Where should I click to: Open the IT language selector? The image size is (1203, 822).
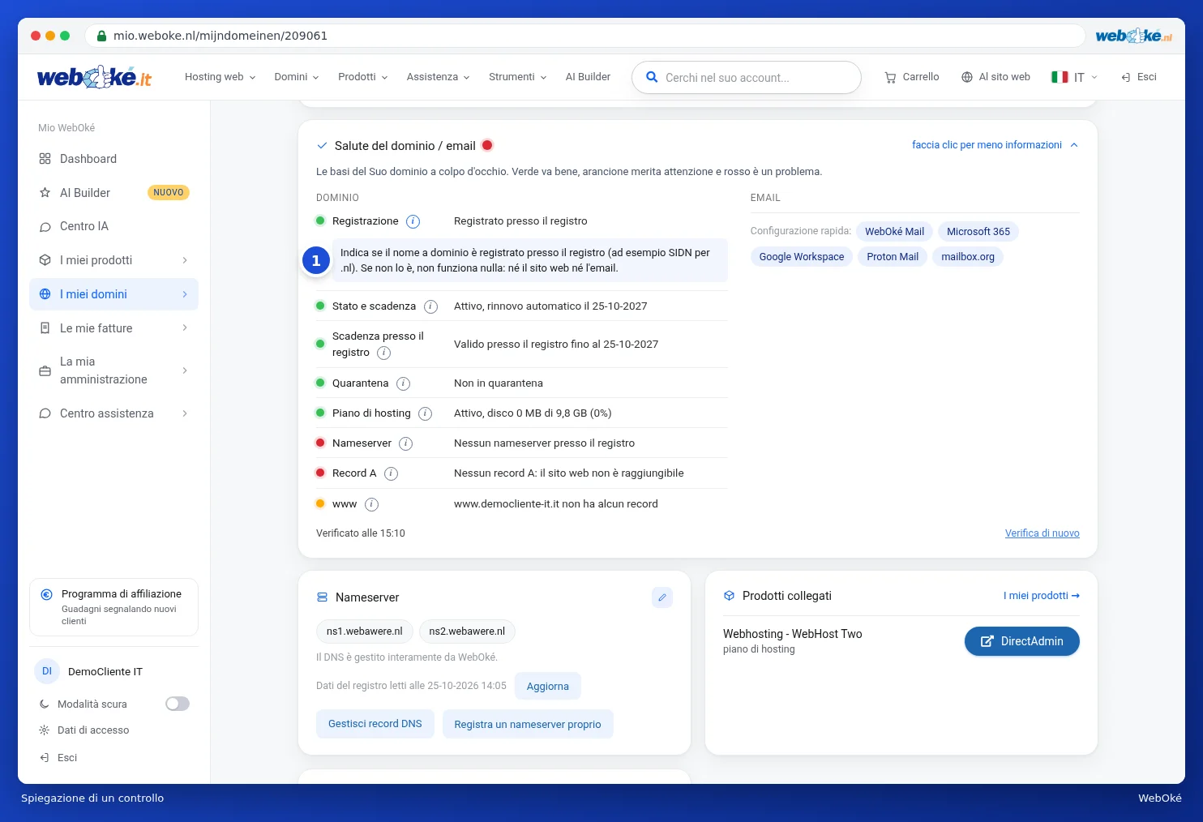tap(1075, 77)
